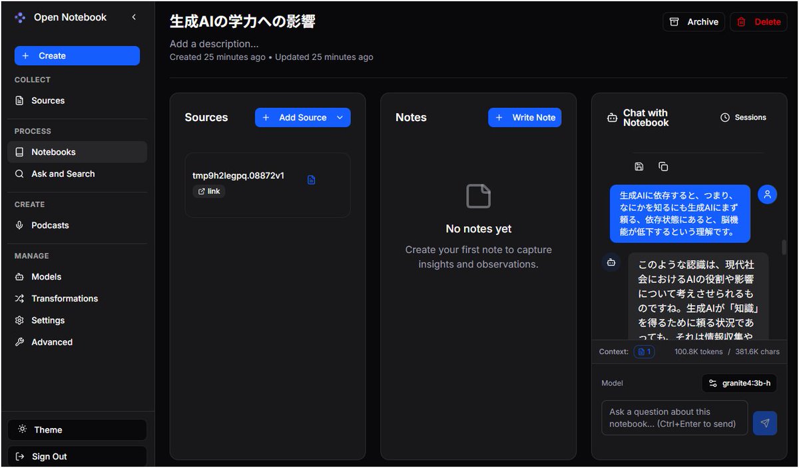The height and width of the screenshot is (468, 799).
Task: Open Sources in the sidebar
Action: [x=77, y=101]
